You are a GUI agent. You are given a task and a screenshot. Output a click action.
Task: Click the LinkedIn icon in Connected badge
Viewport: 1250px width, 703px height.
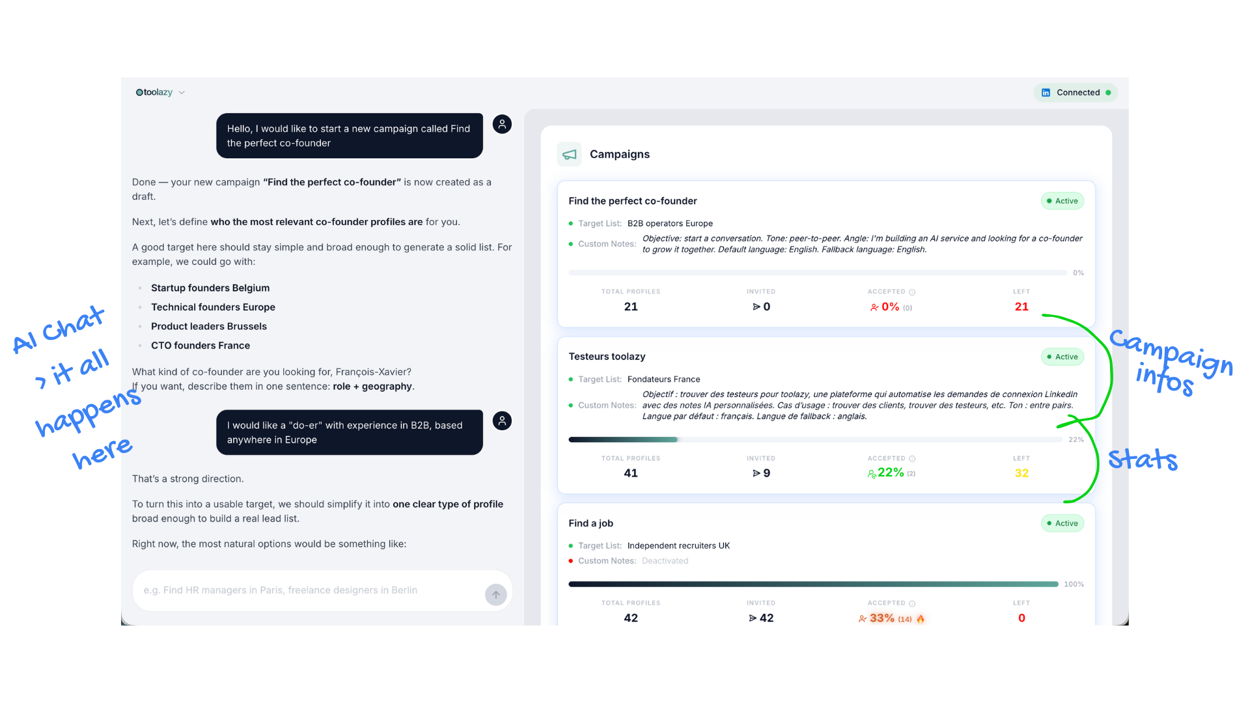[x=1046, y=92]
